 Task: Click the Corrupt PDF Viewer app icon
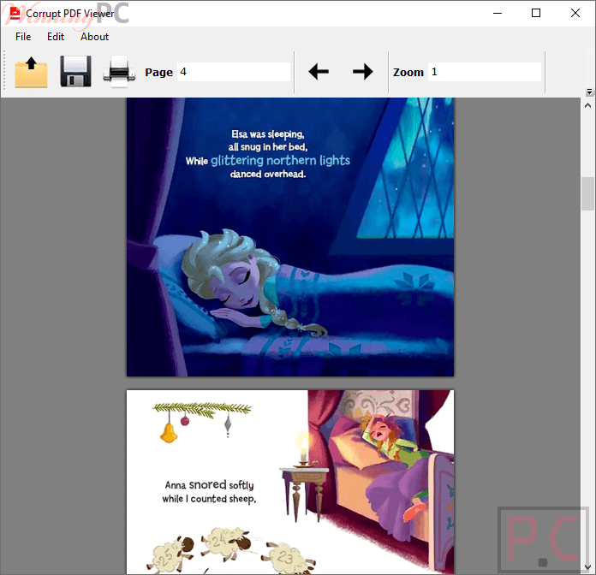15,14
